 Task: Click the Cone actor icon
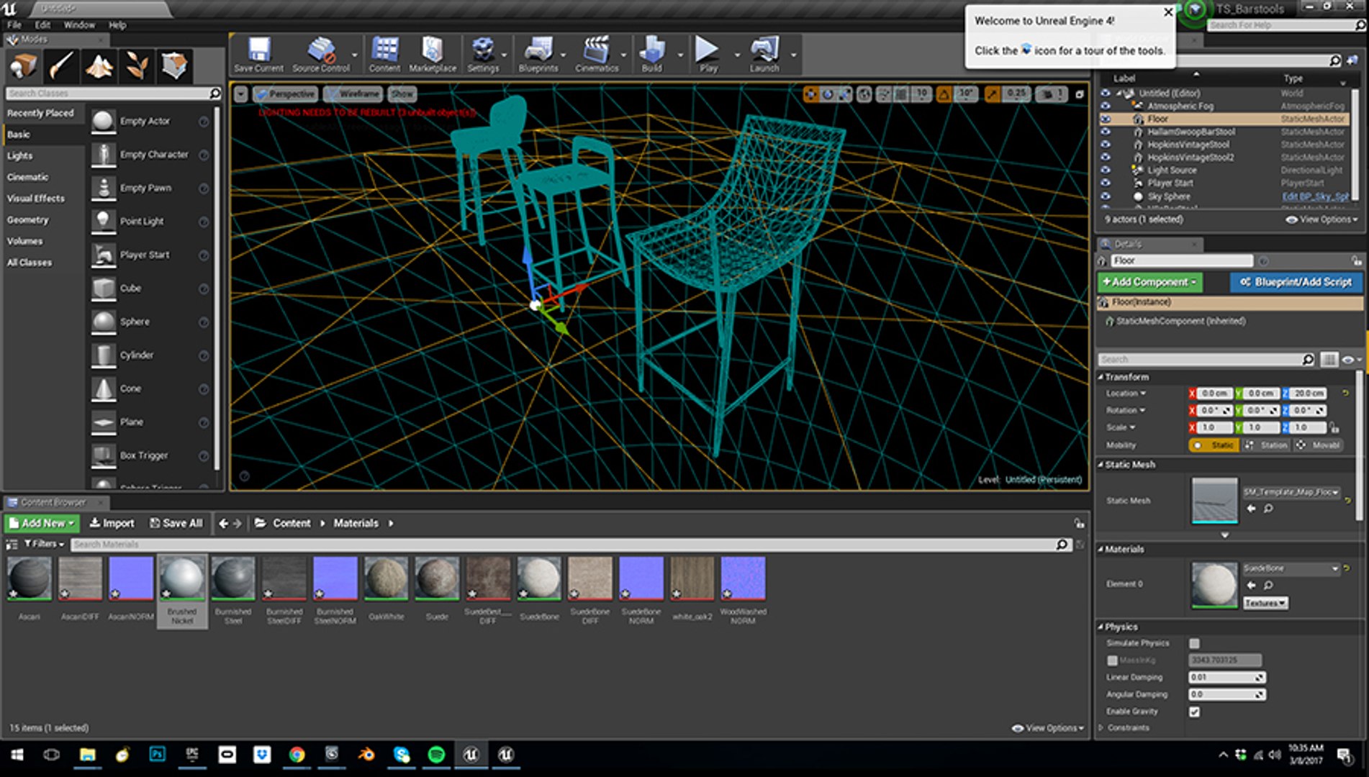[x=104, y=388]
